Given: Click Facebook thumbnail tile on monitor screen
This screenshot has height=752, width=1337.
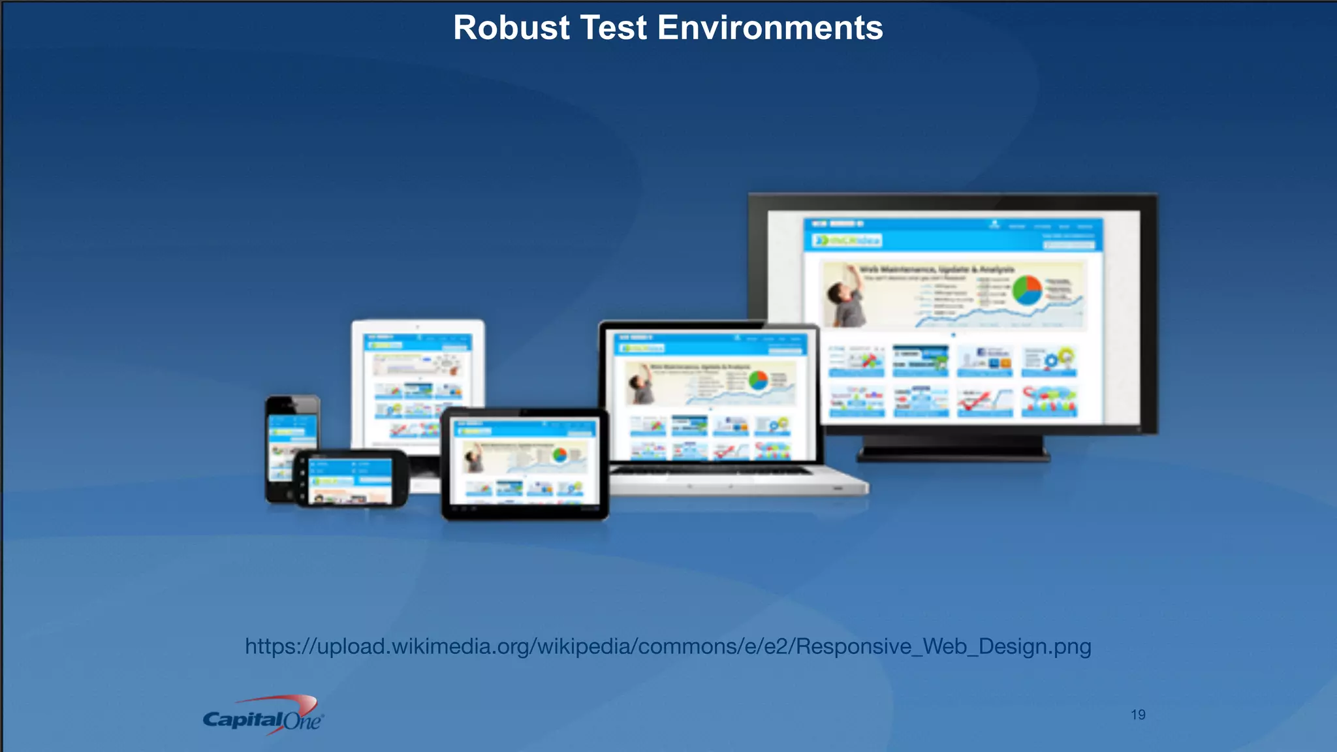Looking at the screenshot, I should click(x=984, y=362).
